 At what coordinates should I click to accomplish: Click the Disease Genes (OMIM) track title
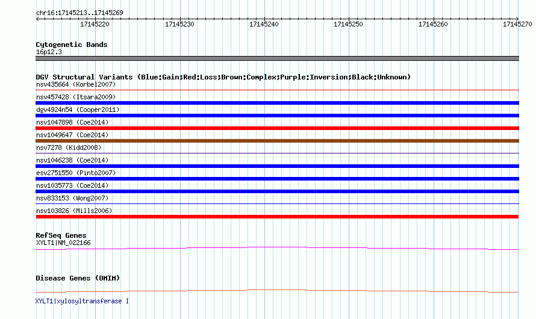coord(78,278)
